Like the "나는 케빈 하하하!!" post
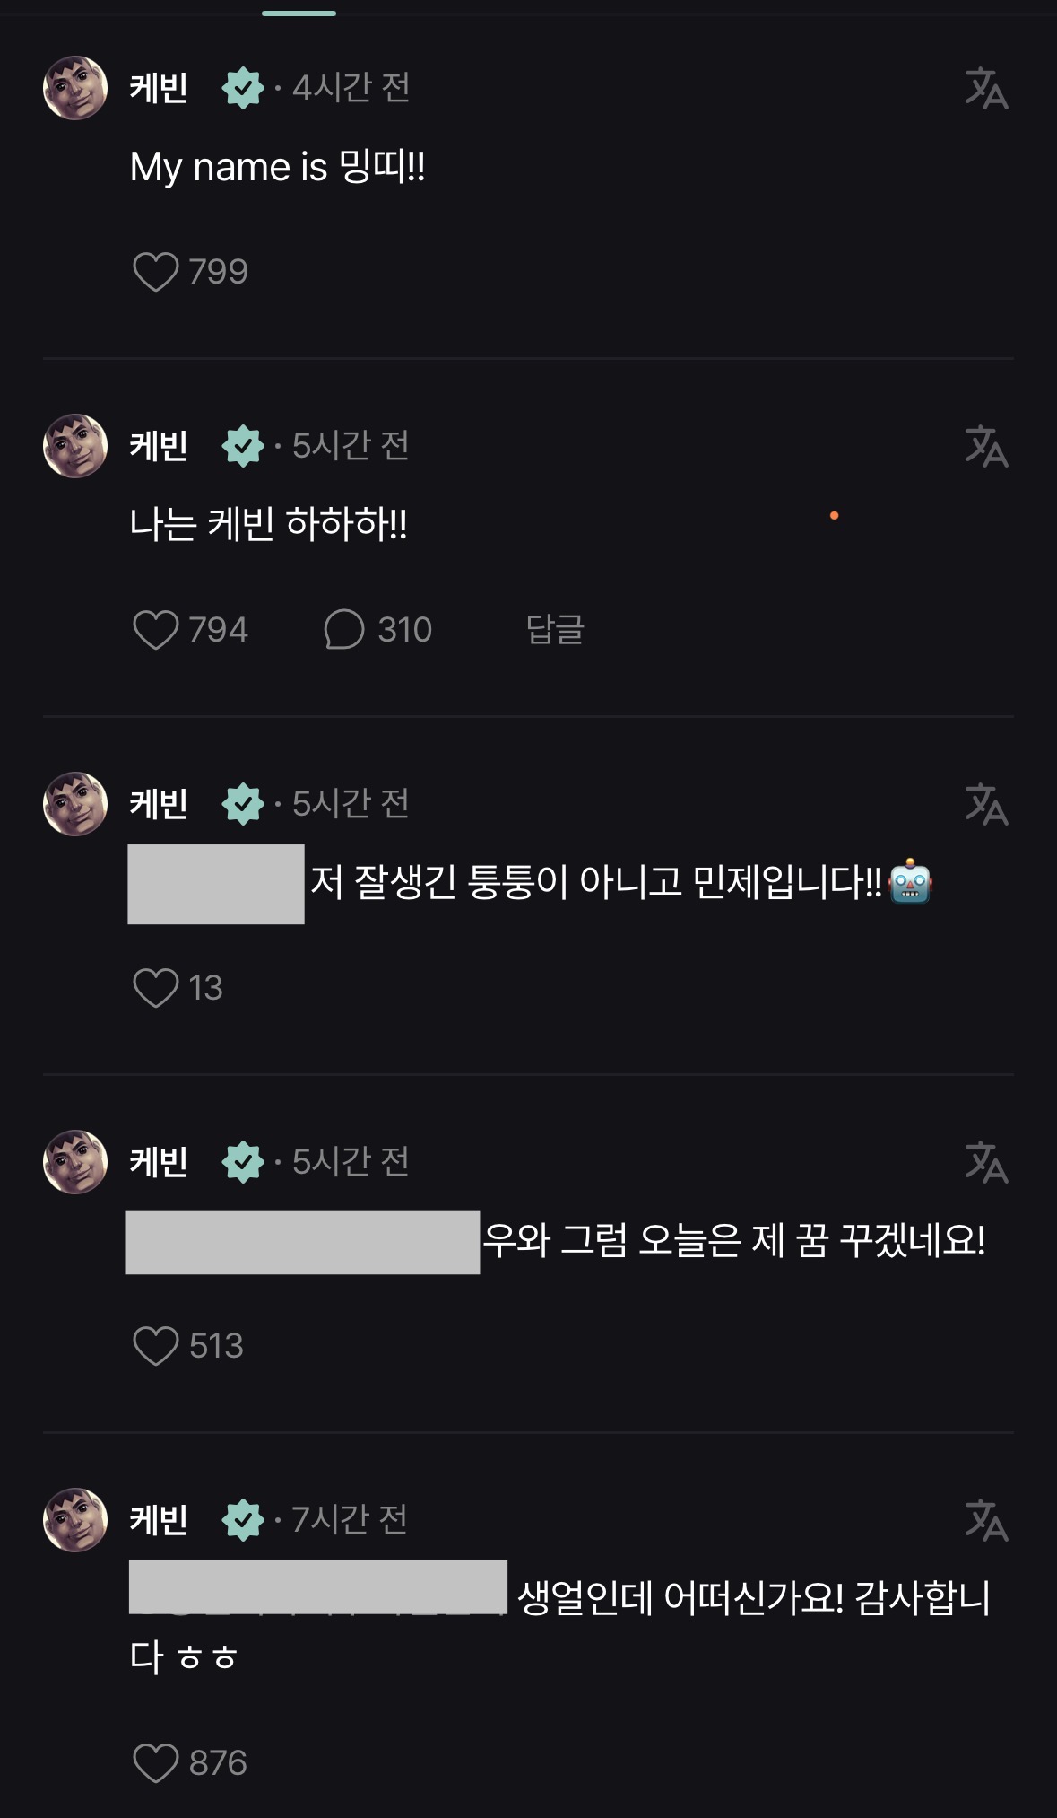1057x1818 pixels. [x=156, y=630]
